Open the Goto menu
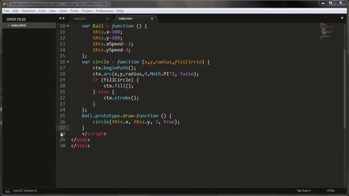 (63, 11)
